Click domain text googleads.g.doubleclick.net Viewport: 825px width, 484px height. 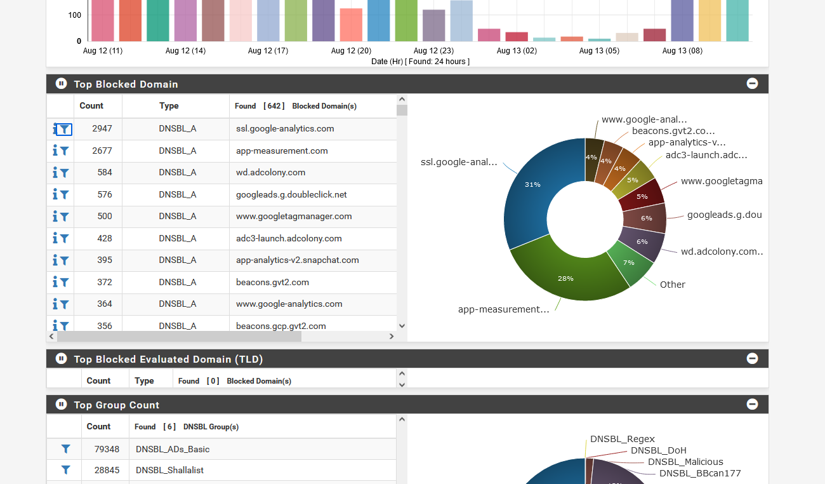pos(291,195)
